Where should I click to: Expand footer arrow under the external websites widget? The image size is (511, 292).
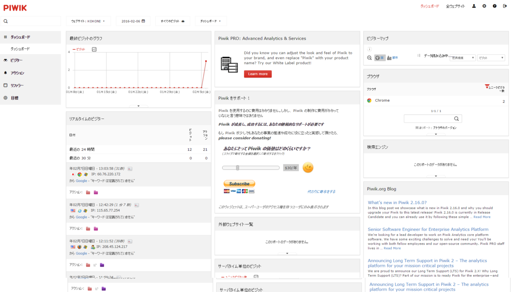pyautogui.click(x=287, y=253)
